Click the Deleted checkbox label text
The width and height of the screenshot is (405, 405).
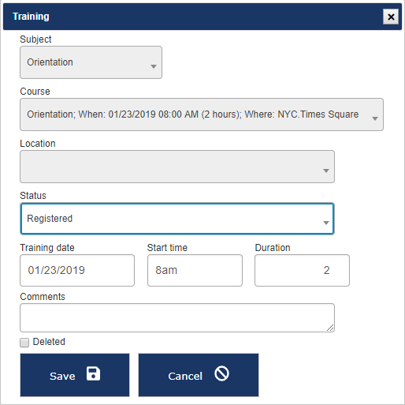49,342
